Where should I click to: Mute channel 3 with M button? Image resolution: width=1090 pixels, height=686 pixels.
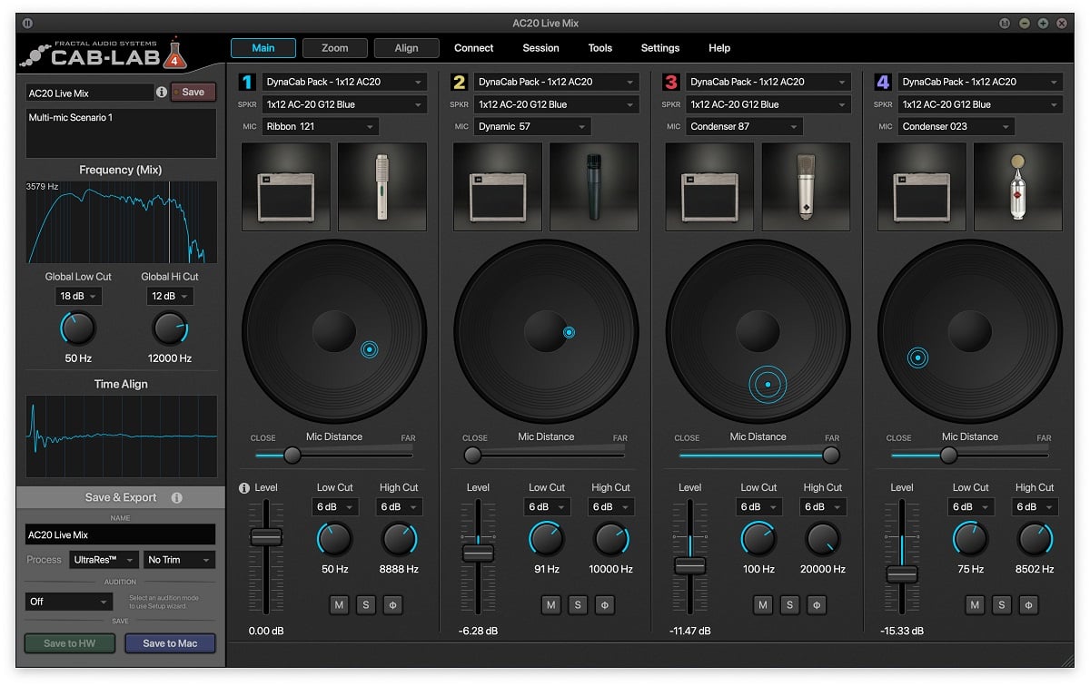763,604
